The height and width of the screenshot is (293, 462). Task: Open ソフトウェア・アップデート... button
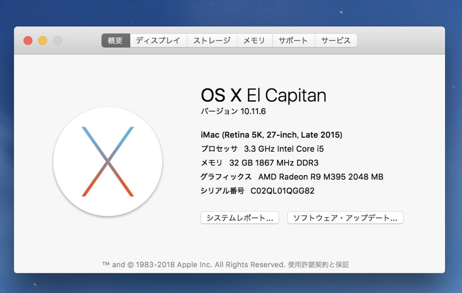345,218
